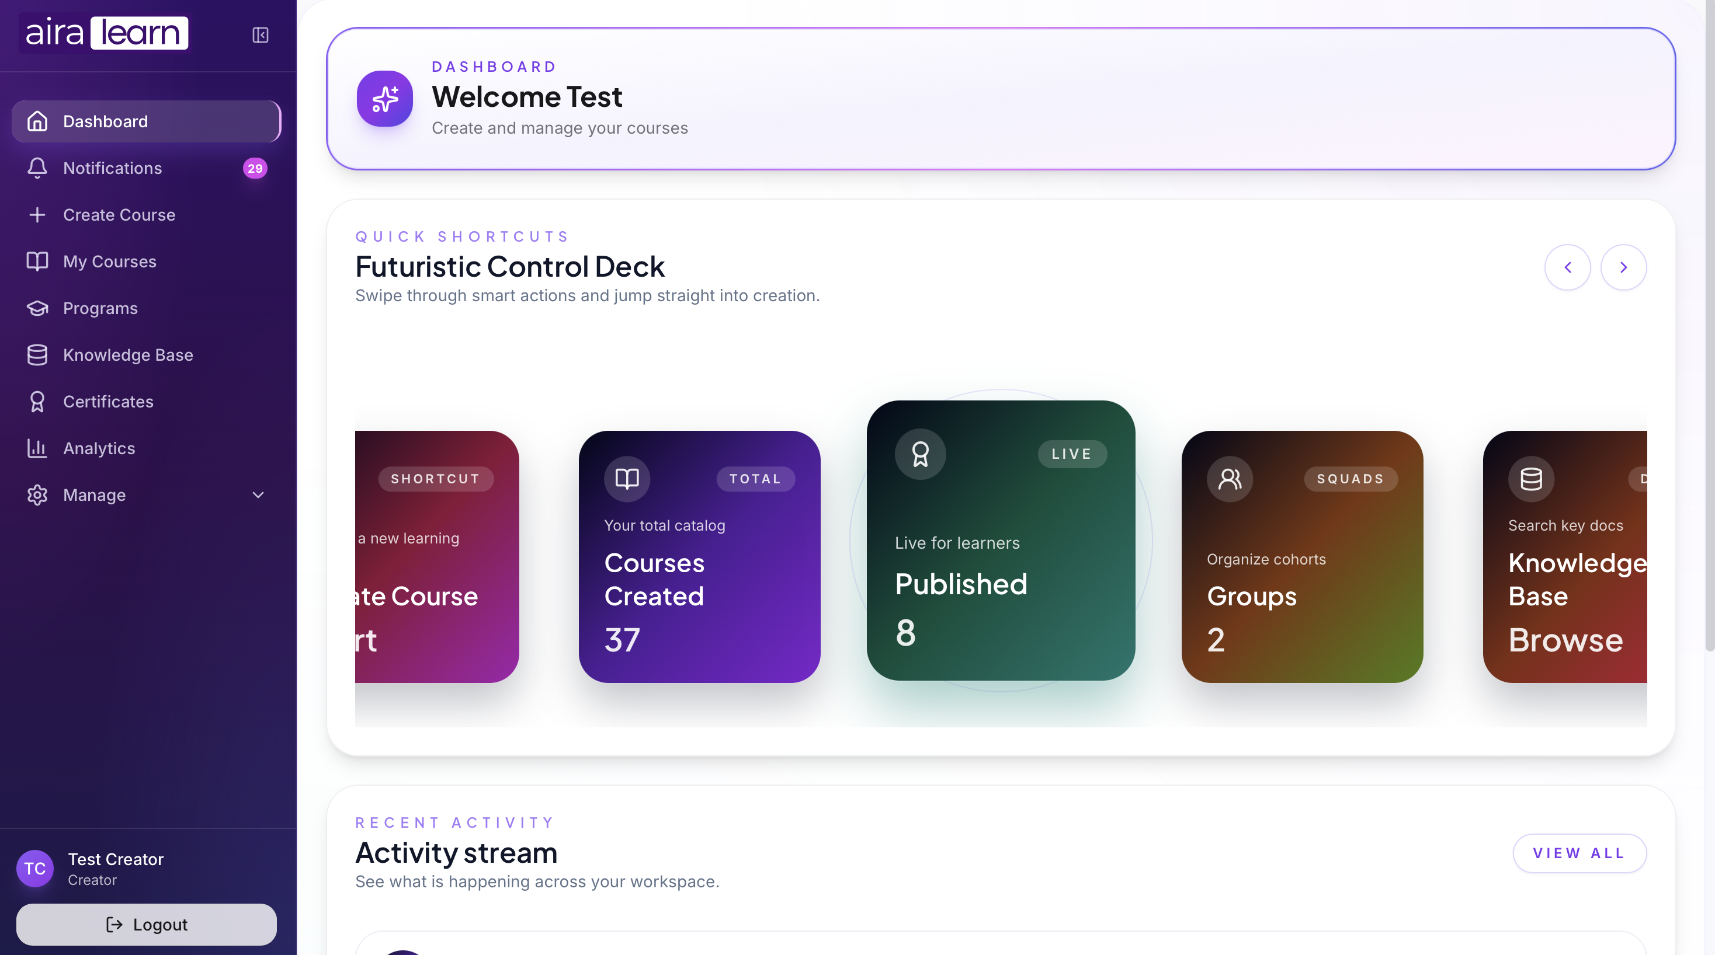Click the sparkle icon in the welcome banner

(x=385, y=99)
